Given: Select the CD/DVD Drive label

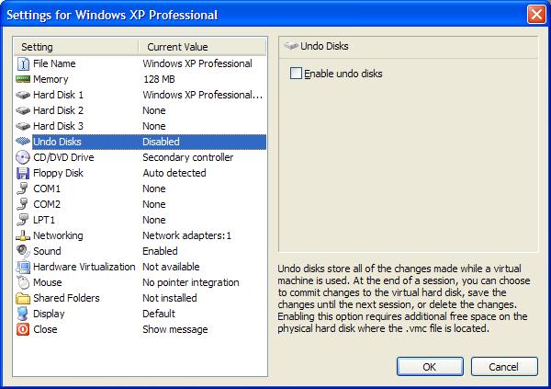Looking at the screenshot, I should pyautogui.click(x=63, y=157).
